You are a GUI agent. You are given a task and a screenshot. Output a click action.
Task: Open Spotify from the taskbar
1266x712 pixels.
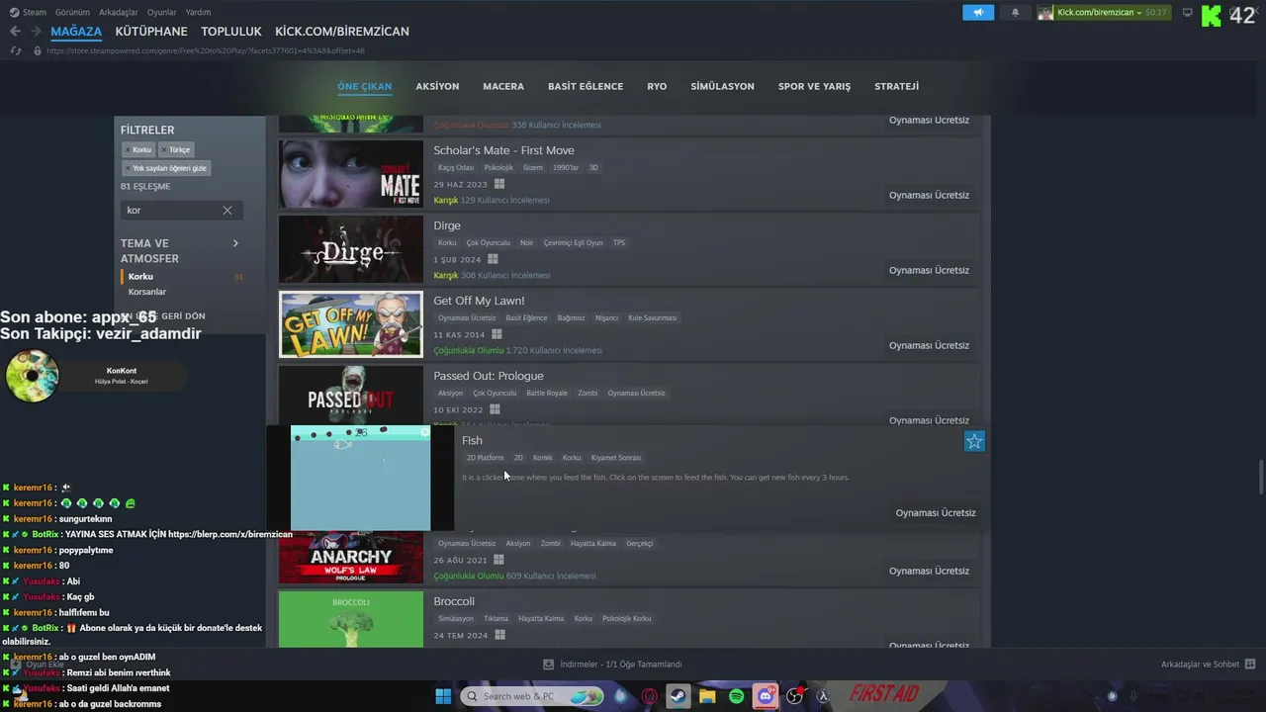(x=736, y=696)
